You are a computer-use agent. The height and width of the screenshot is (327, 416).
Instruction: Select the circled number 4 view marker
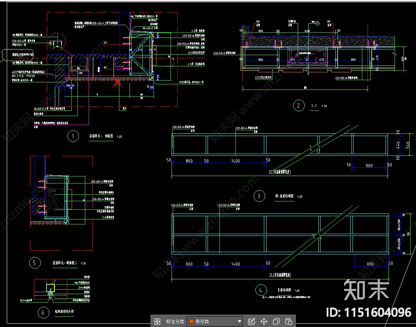261,290
